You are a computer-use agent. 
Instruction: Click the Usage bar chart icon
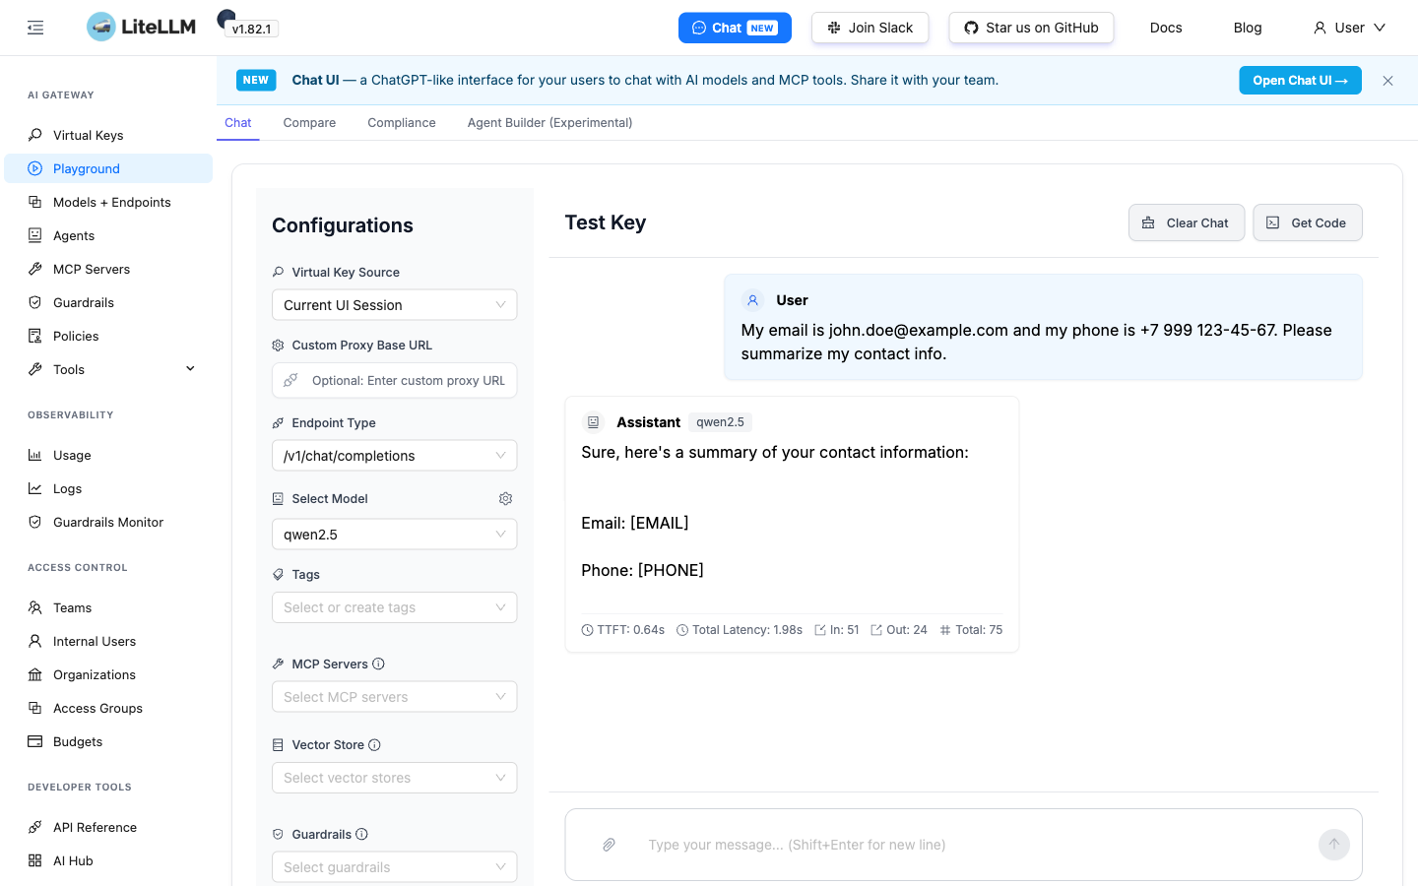click(x=35, y=455)
